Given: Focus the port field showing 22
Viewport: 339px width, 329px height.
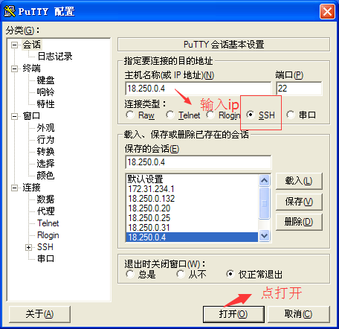Looking at the screenshot, I should pos(299,89).
